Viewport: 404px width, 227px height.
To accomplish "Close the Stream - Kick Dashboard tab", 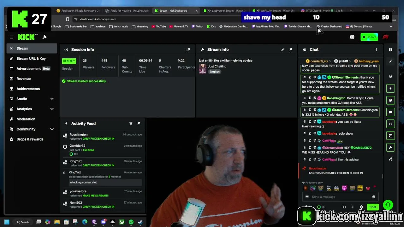I will [x=197, y=11].
